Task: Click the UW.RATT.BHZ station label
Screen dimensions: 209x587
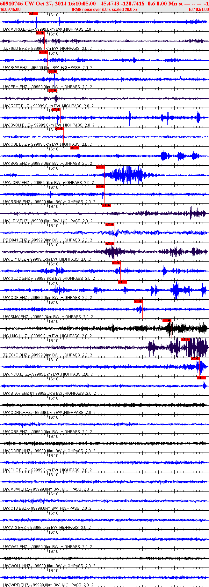Action: (x=49, y=106)
